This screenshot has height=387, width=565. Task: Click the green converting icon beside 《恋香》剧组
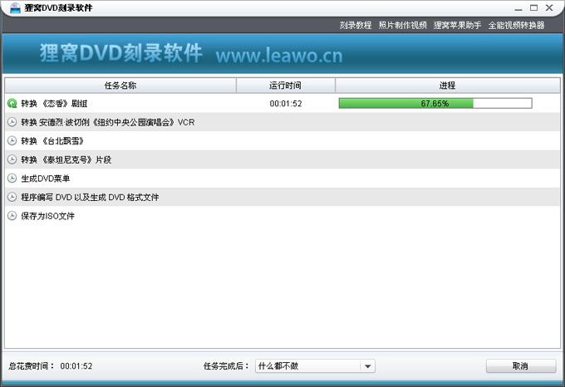click(12, 104)
